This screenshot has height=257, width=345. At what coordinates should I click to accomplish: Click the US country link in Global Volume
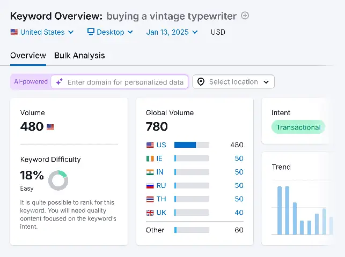[162, 145]
